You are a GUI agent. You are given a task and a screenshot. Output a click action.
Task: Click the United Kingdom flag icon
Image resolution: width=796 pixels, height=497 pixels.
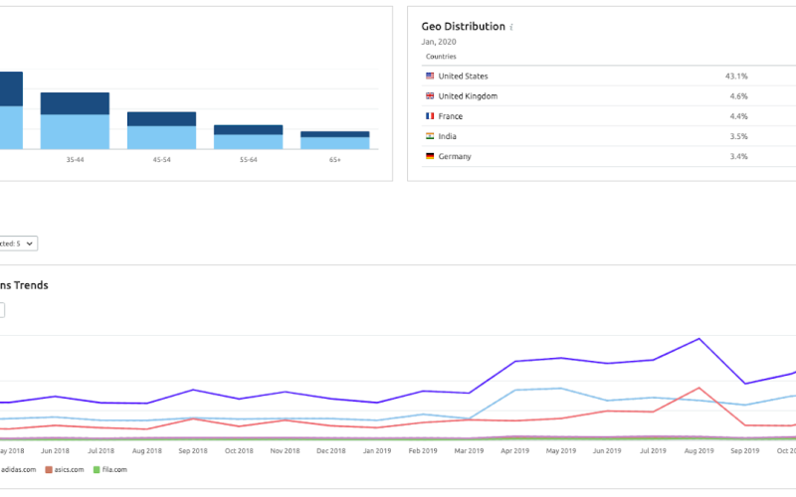(430, 96)
